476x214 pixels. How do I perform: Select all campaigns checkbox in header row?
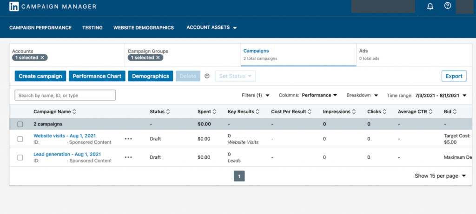[20, 124]
